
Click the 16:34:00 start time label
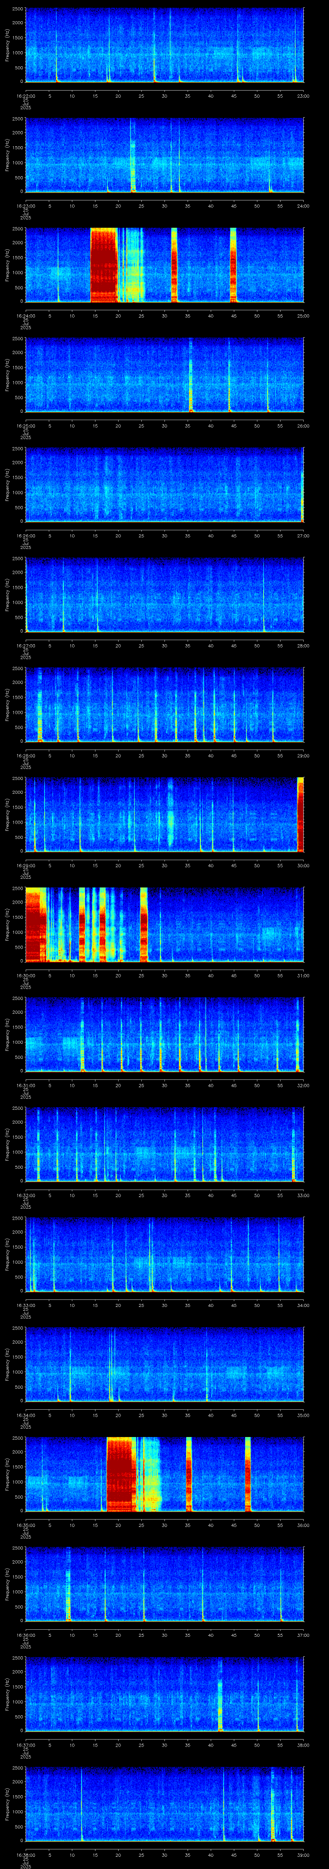coord(25,1415)
